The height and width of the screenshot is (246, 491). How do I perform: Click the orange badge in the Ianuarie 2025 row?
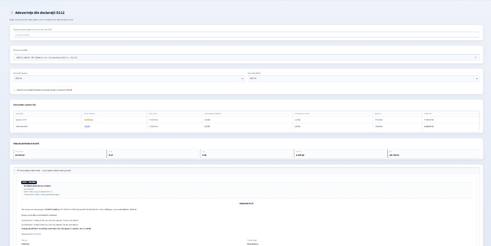pyautogui.click(x=89, y=119)
